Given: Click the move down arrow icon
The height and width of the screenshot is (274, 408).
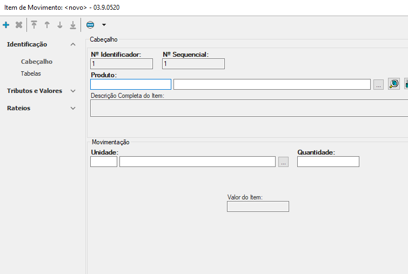Looking at the screenshot, I should click(x=60, y=25).
